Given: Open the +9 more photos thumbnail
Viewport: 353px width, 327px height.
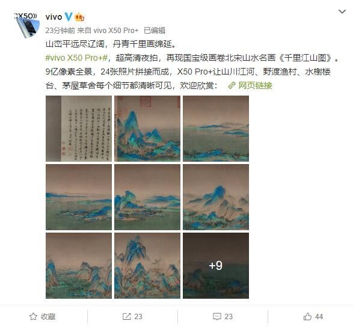Looking at the screenshot, I should coord(216,266).
